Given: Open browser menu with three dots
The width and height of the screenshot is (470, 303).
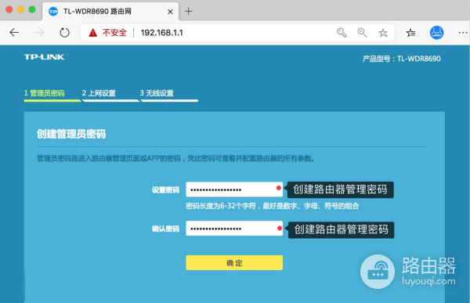Looking at the screenshot, I should [463, 33].
